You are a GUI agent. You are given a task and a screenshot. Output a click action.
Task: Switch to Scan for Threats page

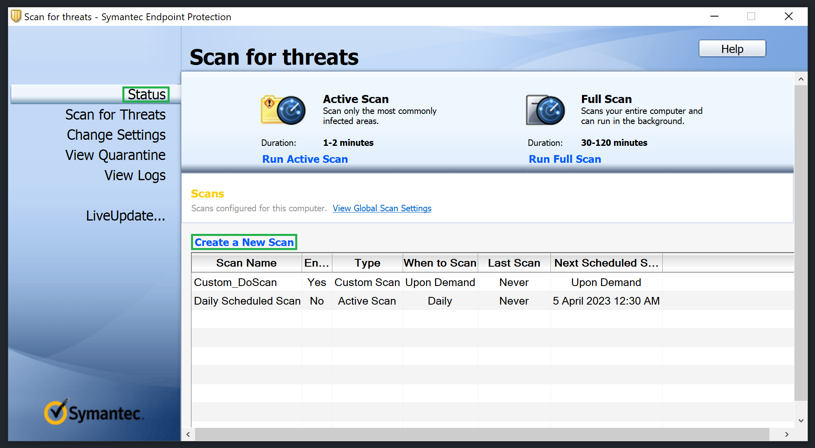(x=116, y=114)
